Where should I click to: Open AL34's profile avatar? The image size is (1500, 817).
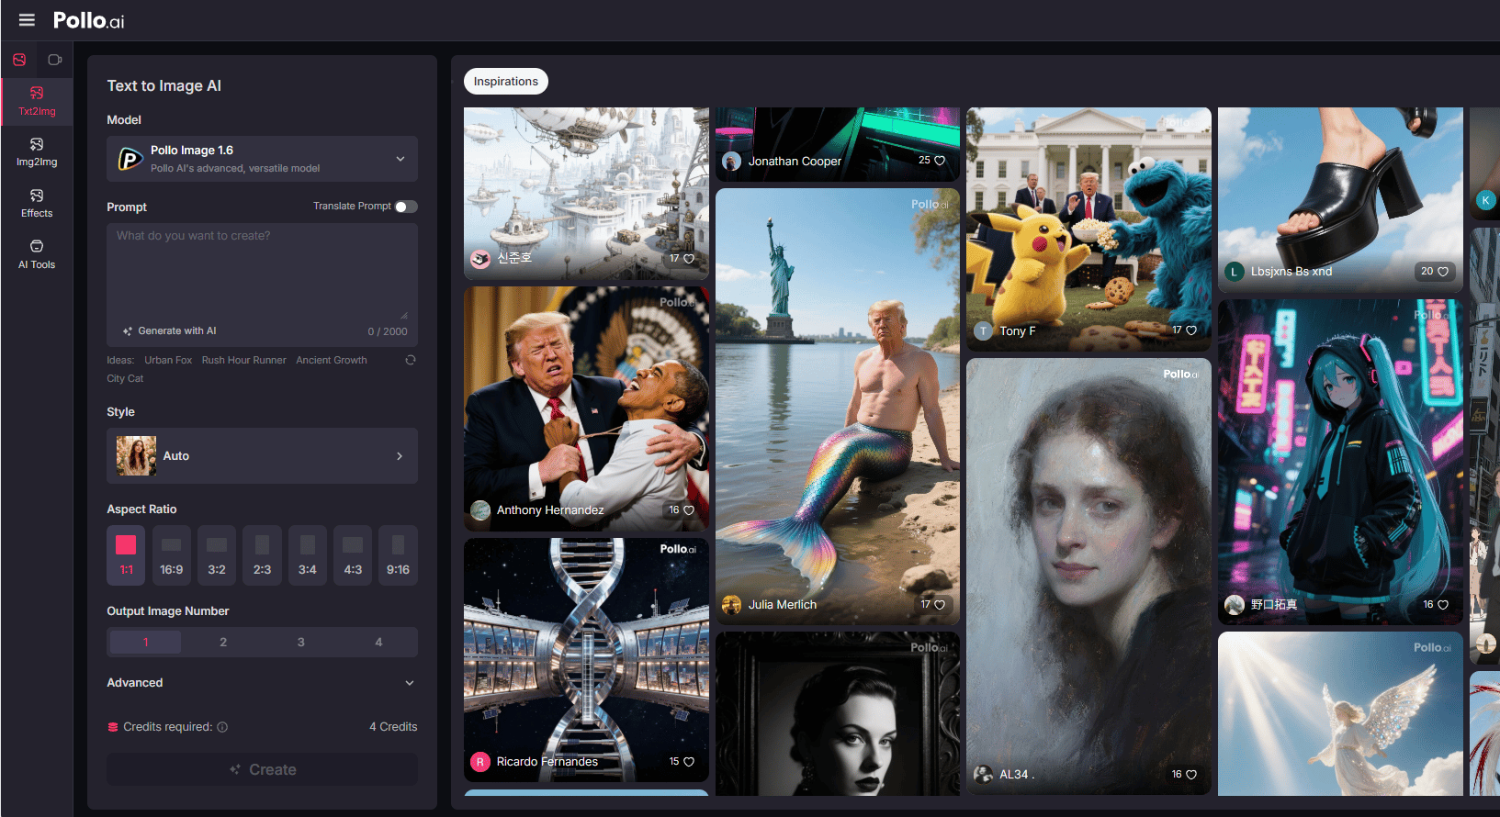(x=983, y=775)
